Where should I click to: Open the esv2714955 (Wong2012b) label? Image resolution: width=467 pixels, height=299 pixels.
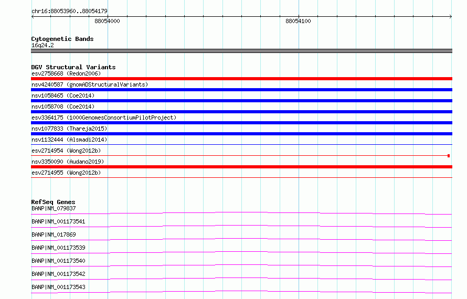pos(66,173)
